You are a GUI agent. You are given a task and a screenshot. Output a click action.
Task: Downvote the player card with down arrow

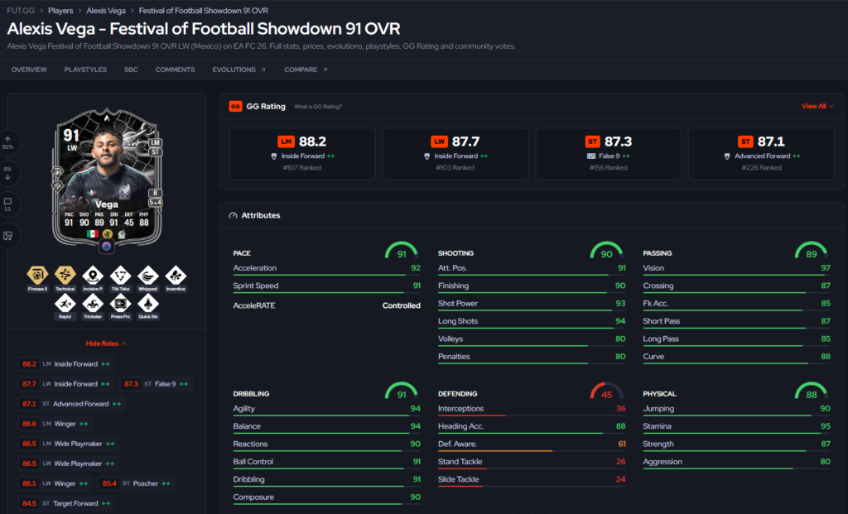pos(7,173)
